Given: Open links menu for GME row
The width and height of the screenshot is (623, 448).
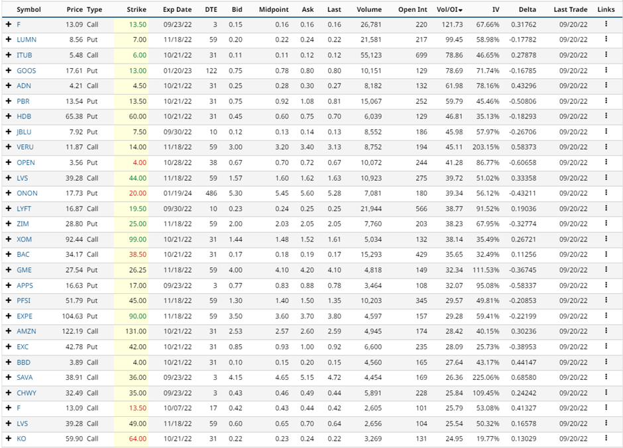Looking at the screenshot, I should [606, 269].
